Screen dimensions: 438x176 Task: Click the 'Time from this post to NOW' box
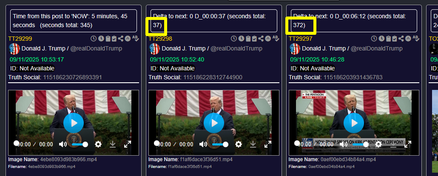point(74,21)
